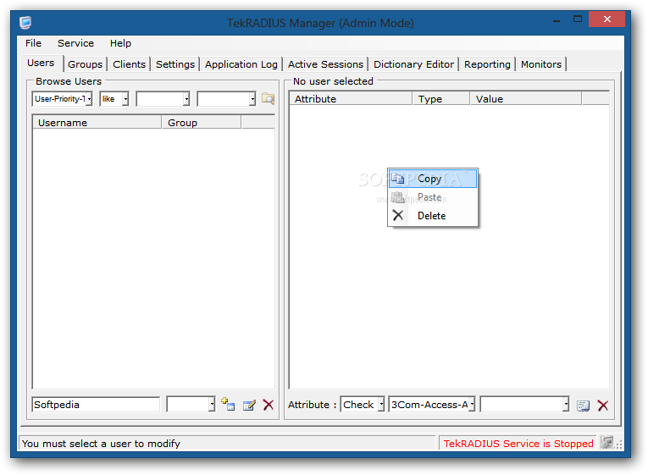Switch to the Active Sessions tab
Viewport: 648px width, 475px height.
tap(325, 64)
